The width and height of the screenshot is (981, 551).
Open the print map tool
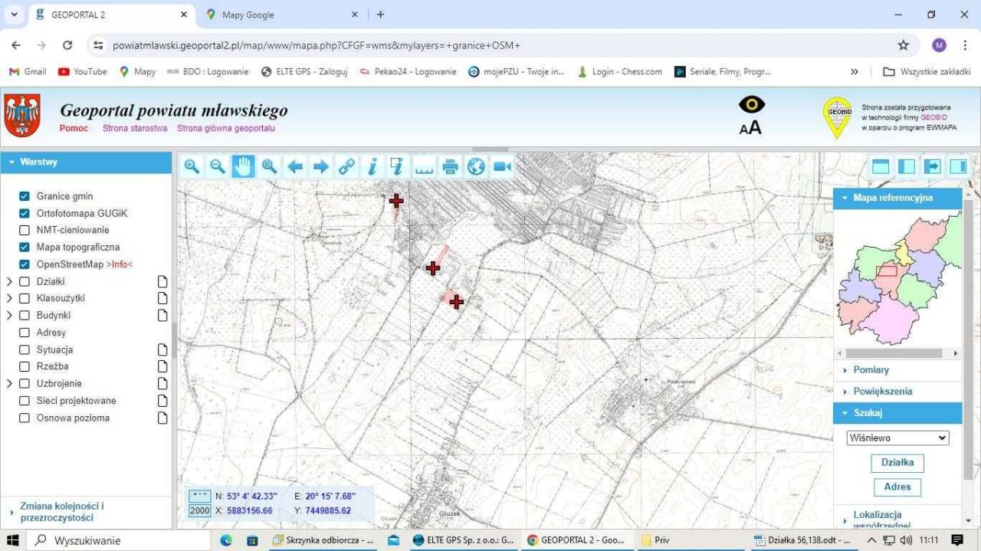pyautogui.click(x=450, y=166)
